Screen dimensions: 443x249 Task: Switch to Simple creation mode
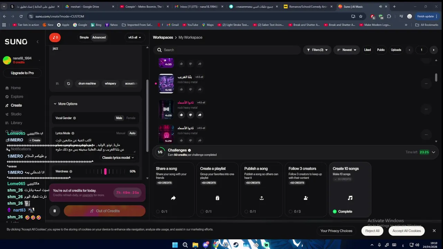84,37
